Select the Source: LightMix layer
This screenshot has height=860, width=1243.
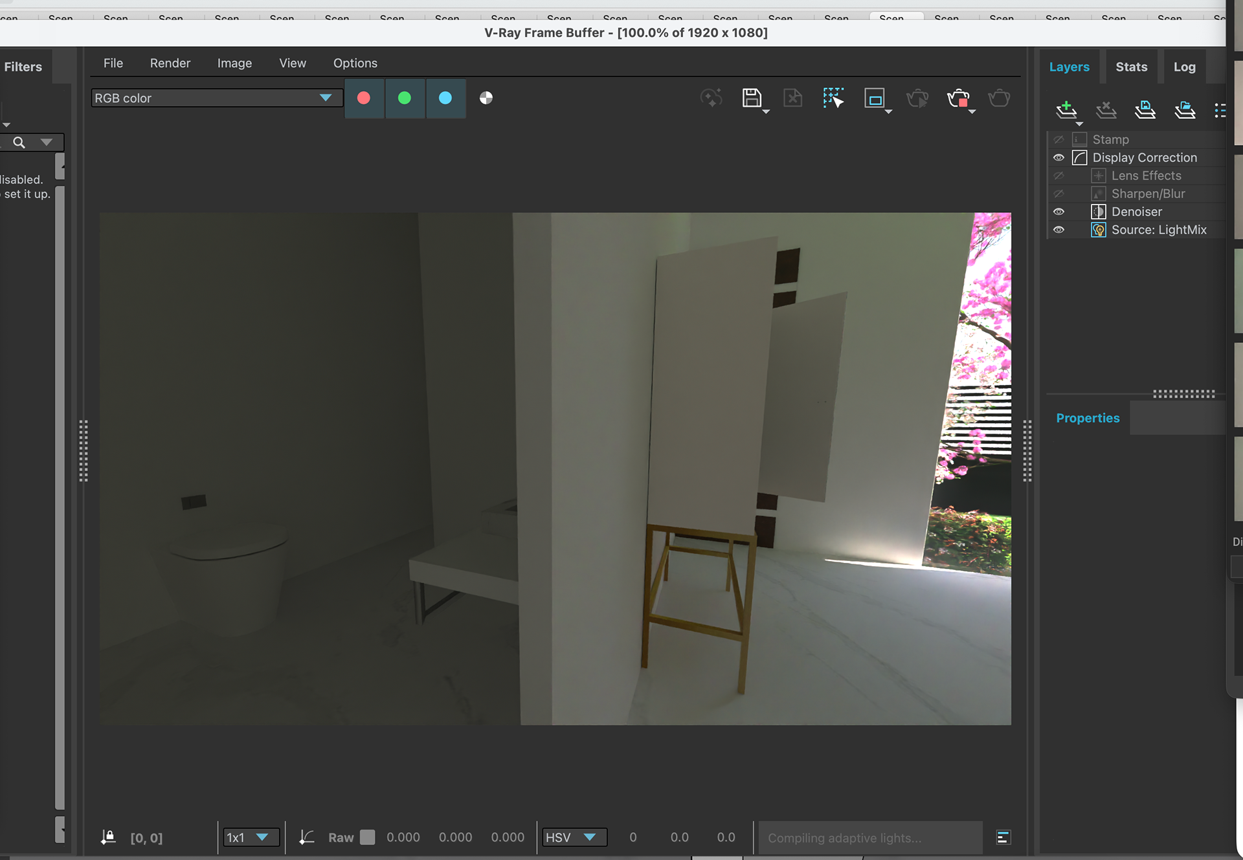[1158, 230]
